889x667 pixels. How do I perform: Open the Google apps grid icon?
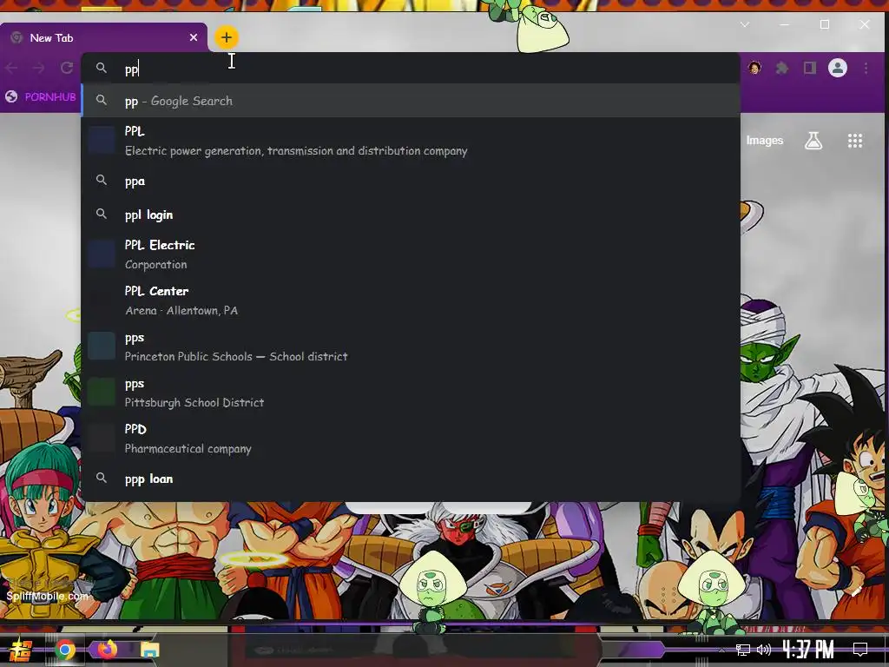click(x=855, y=141)
